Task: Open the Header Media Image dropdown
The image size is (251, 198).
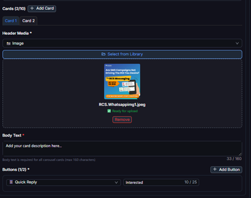Action: coord(122,44)
